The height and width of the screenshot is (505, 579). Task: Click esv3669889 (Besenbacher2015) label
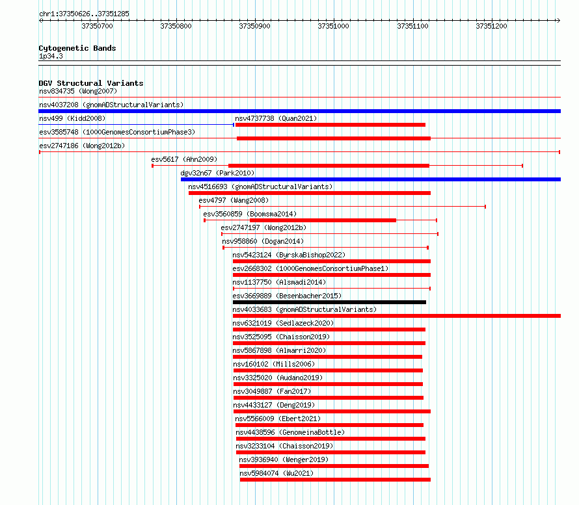(x=287, y=296)
